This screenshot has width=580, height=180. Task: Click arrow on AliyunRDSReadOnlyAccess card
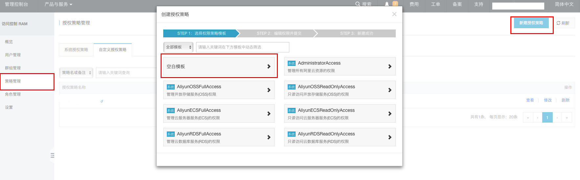pyautogui.click(x=390, y=137)
